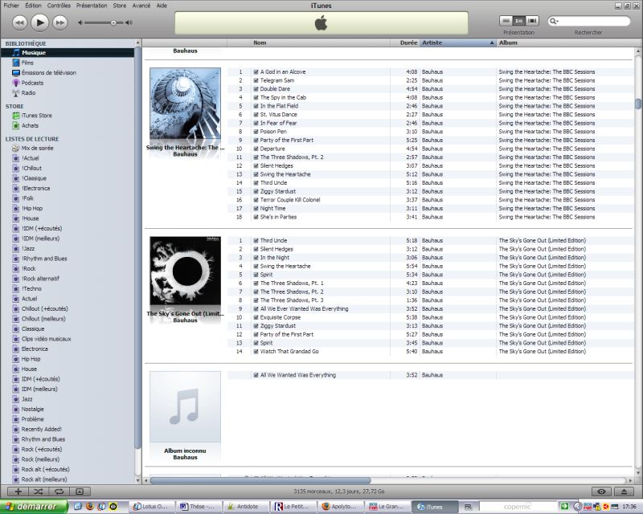Viewport: 643px width, 514px height.
Task: Uncheck the song "Telegram Sam"
Action: [x=256, y=80]
